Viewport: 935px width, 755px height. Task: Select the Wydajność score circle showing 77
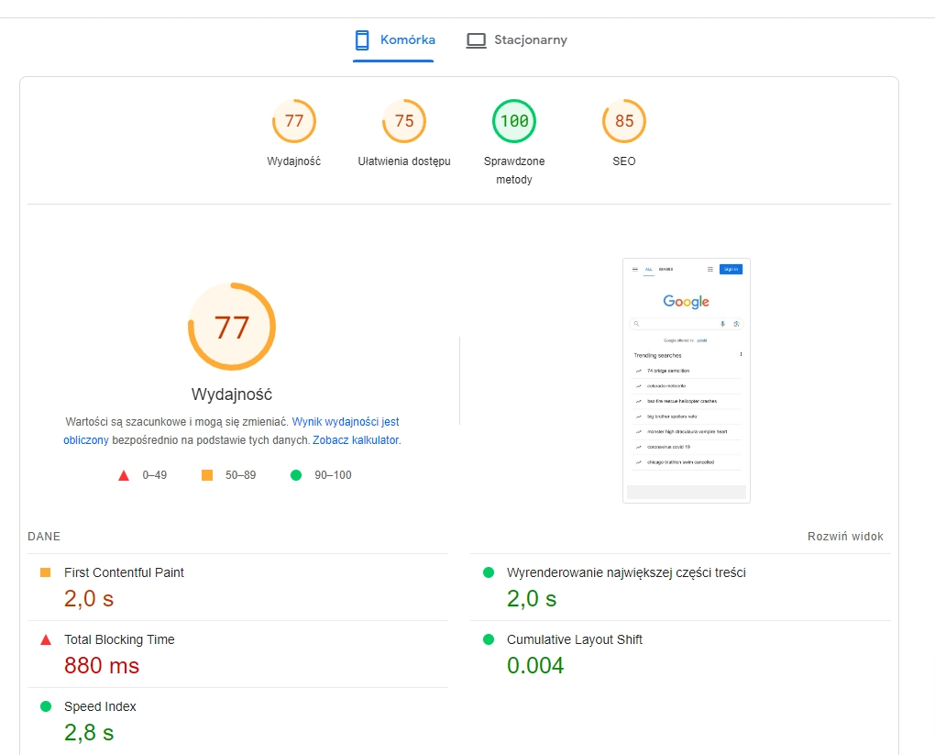coord(293,120)
